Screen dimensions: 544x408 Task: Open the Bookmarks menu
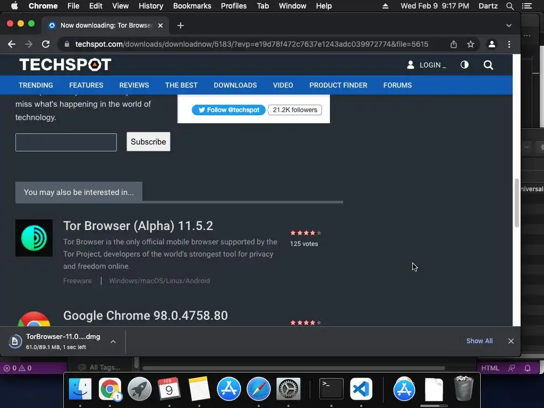point(192,6)
